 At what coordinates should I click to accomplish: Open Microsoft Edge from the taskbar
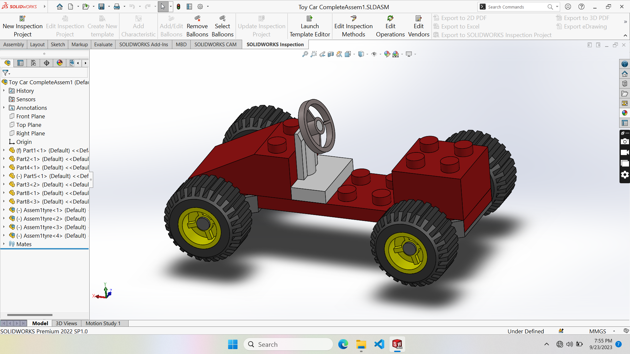coord(343,344)
